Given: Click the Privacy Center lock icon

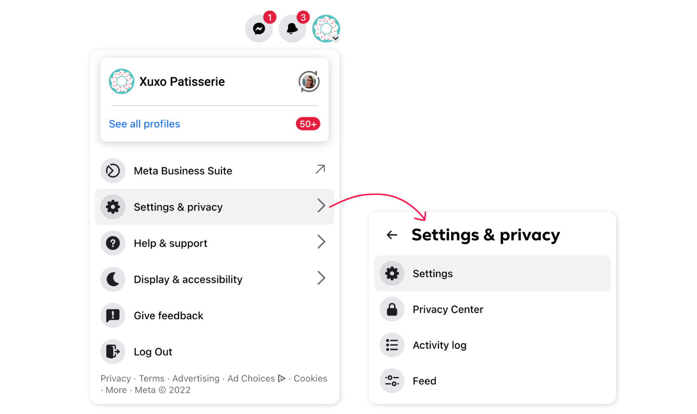Looking at the screenshot, I should click(392, 309).
